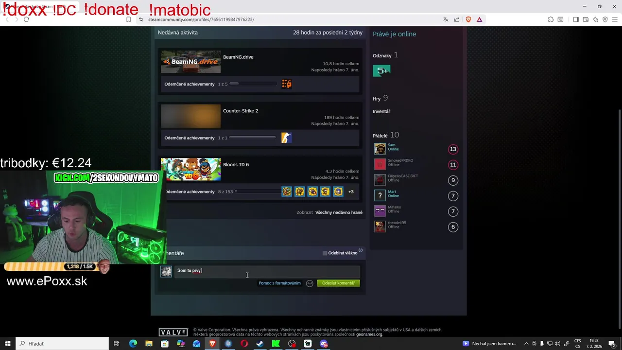622x350 pixels.
Task: Open BeamNG.drive game thumbnail
Action: coord(190,62)
